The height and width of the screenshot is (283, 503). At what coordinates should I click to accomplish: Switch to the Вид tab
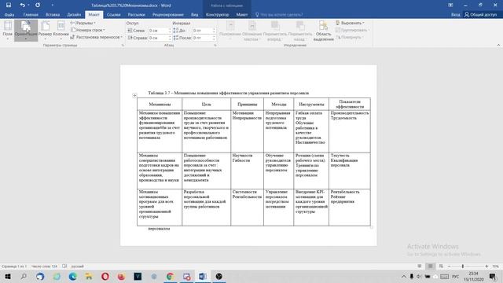[194, 15]
